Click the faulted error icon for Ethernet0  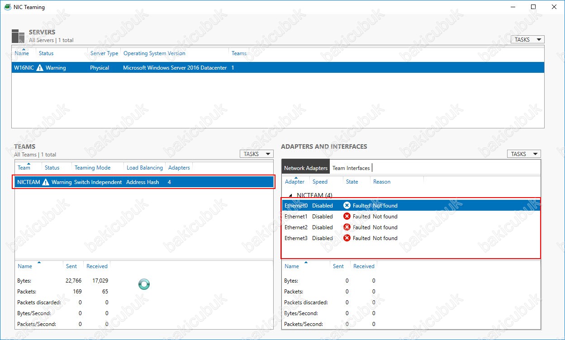tap(347, 206)
